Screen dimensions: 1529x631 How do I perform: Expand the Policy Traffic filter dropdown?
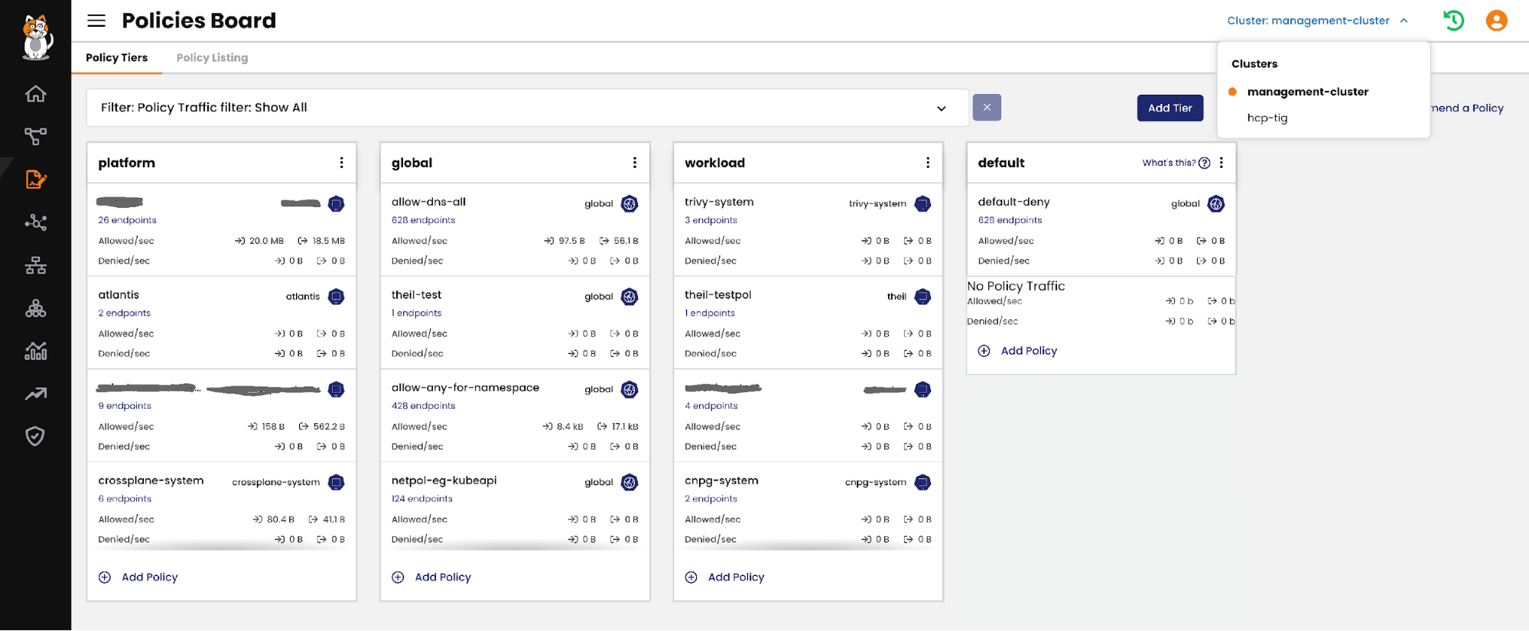[x=941, y=108]
